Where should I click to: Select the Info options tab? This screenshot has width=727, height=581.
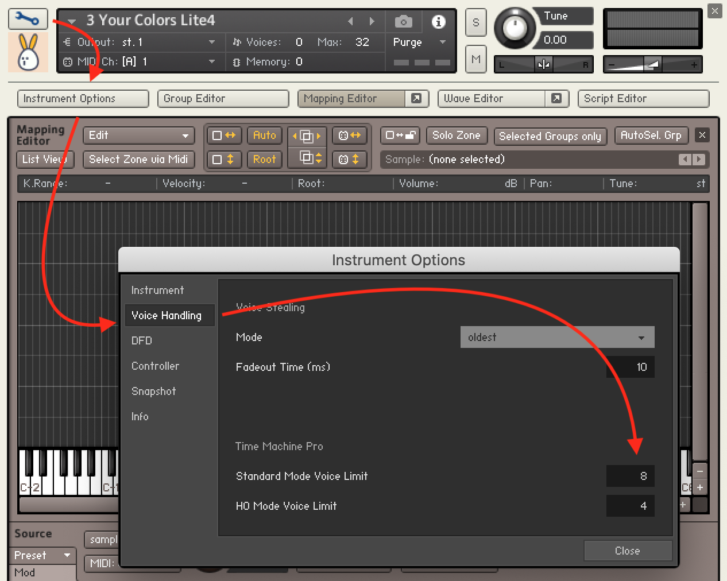coord(140,417)
